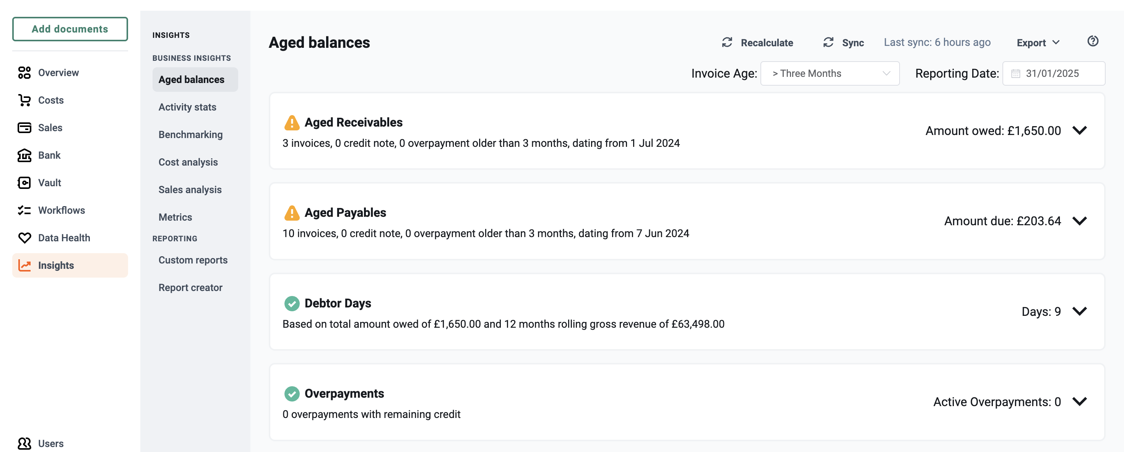Click the Overview grid icon
This screenshot has width=1124, height=452.
(24, 72)
